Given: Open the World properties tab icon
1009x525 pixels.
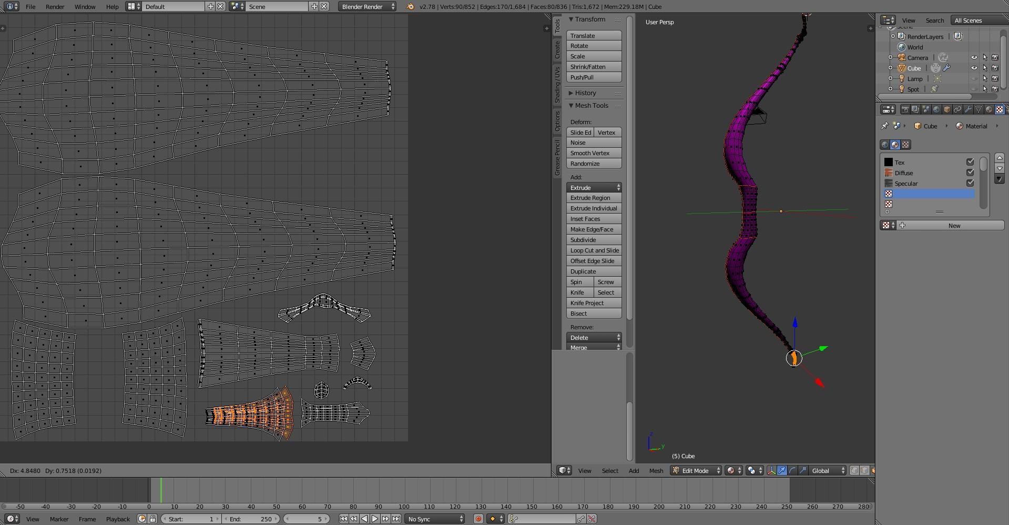Looking at the screenshot, I should click(x=936, y=109).
